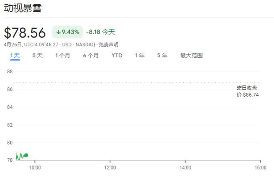Open the 免责声明 disclaimer link
The height and width of the screenshot is (178, 274).
(x=108, y=45)
